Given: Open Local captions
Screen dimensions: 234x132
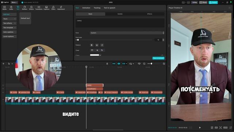Looking at the screenshot, I should coord(10,36).
